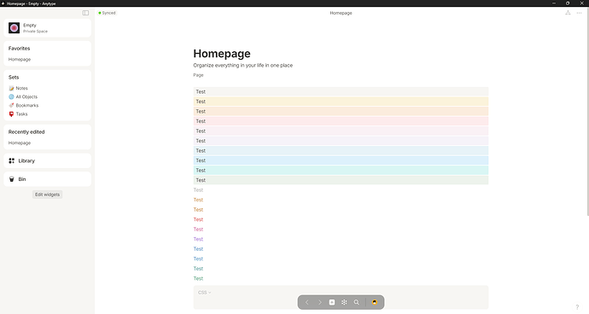Open the Notes set
This screenshot has width=589, height=314.
tap(22, 88)
